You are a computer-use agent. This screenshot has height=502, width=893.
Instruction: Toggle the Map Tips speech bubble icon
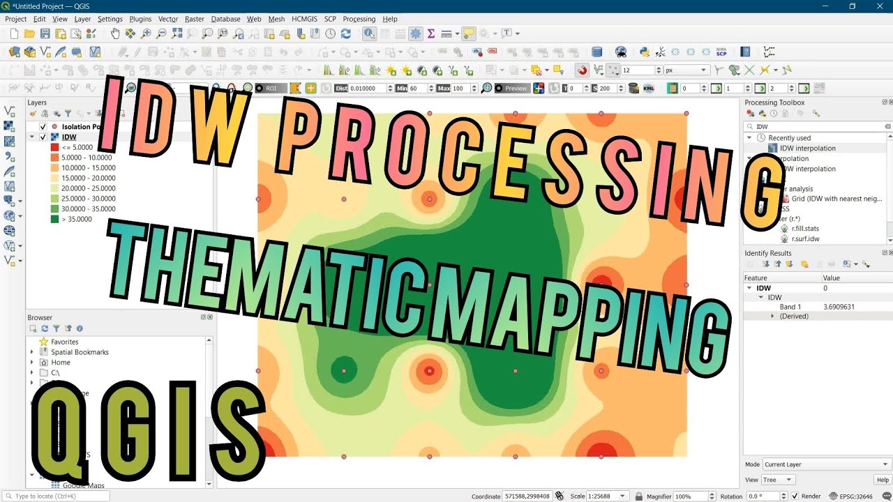coord(468,33)
